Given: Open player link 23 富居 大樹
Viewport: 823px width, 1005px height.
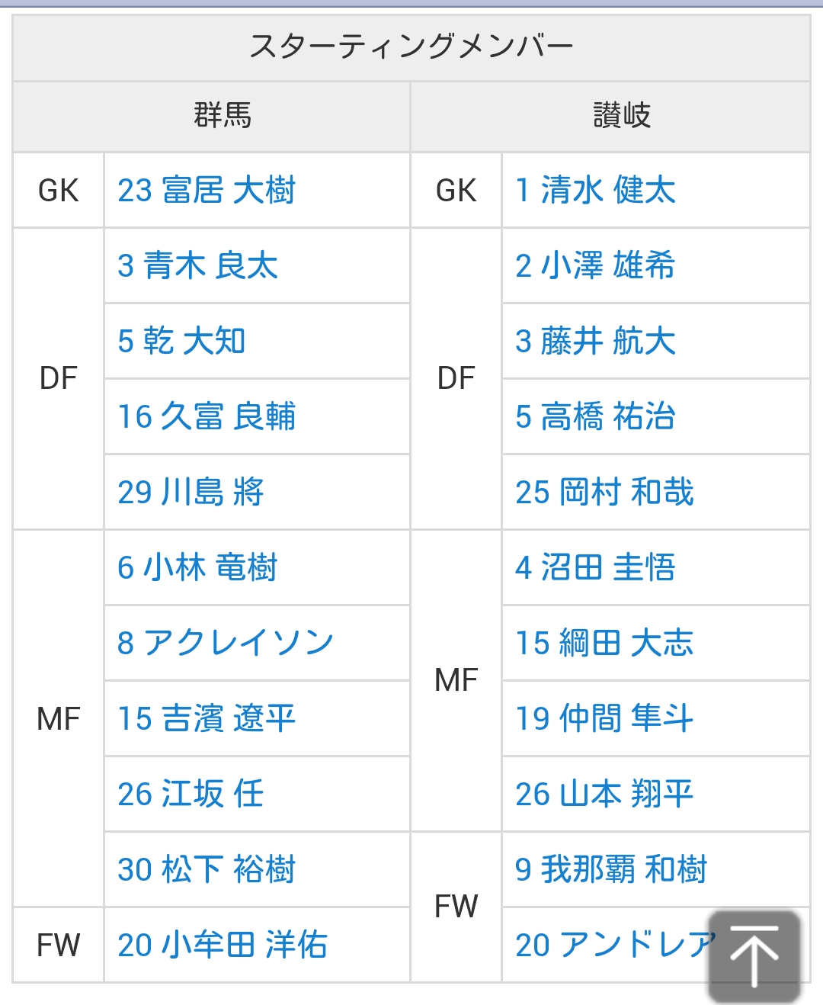Looking at the screenshot, I should [x=207, y=191].
